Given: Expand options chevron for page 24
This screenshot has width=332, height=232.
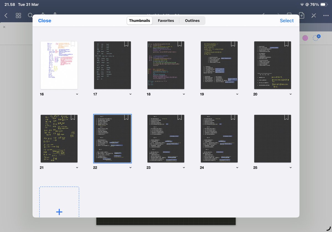Looking at the screenshot, I should [237, 168].
